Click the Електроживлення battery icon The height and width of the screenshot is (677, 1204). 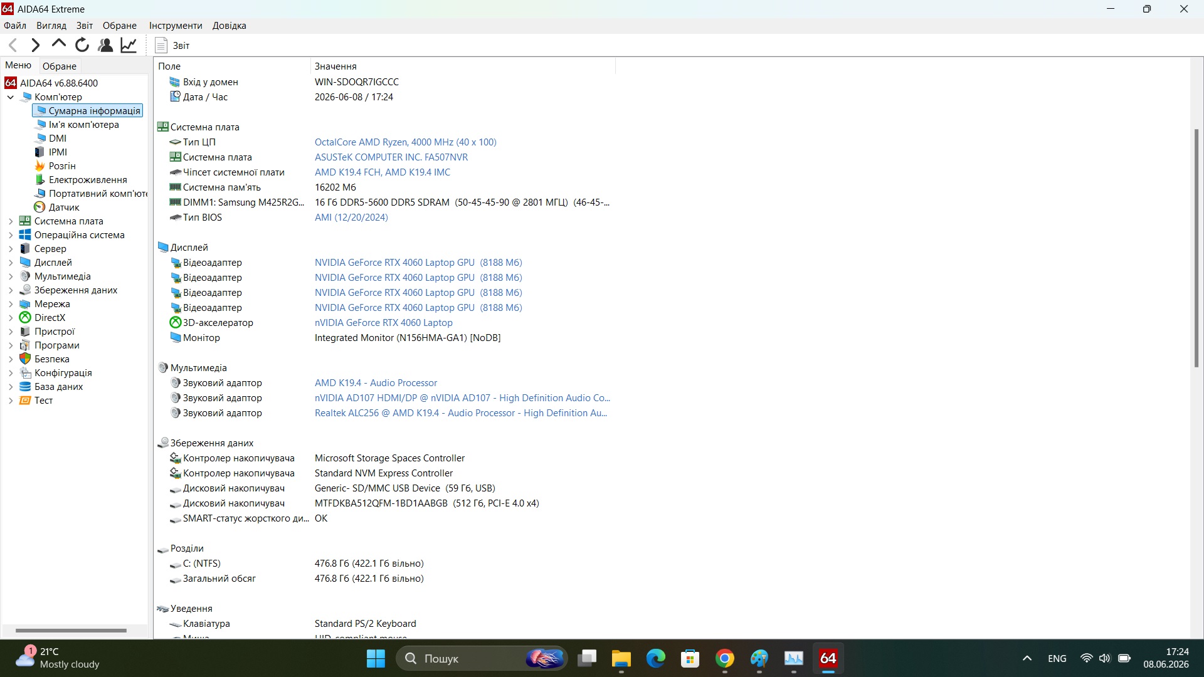pyautogui.click(x=40, y=180)
